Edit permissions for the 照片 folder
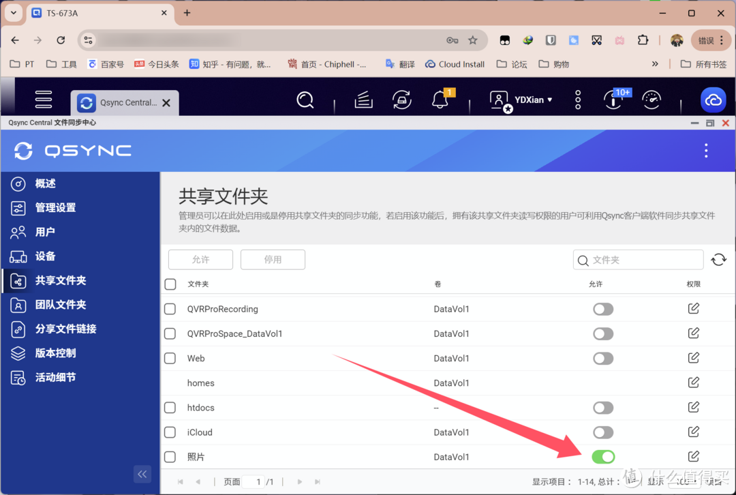The height and width of the screenshot is (495, 736). pos(693,456)
